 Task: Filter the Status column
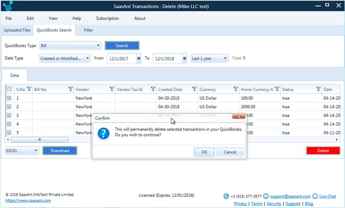[318, 89]
